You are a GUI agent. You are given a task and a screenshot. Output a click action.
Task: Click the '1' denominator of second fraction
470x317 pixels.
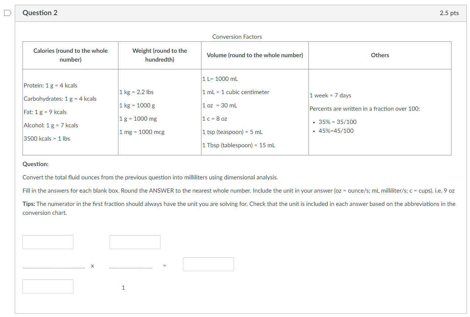click(x=124, y=288)
